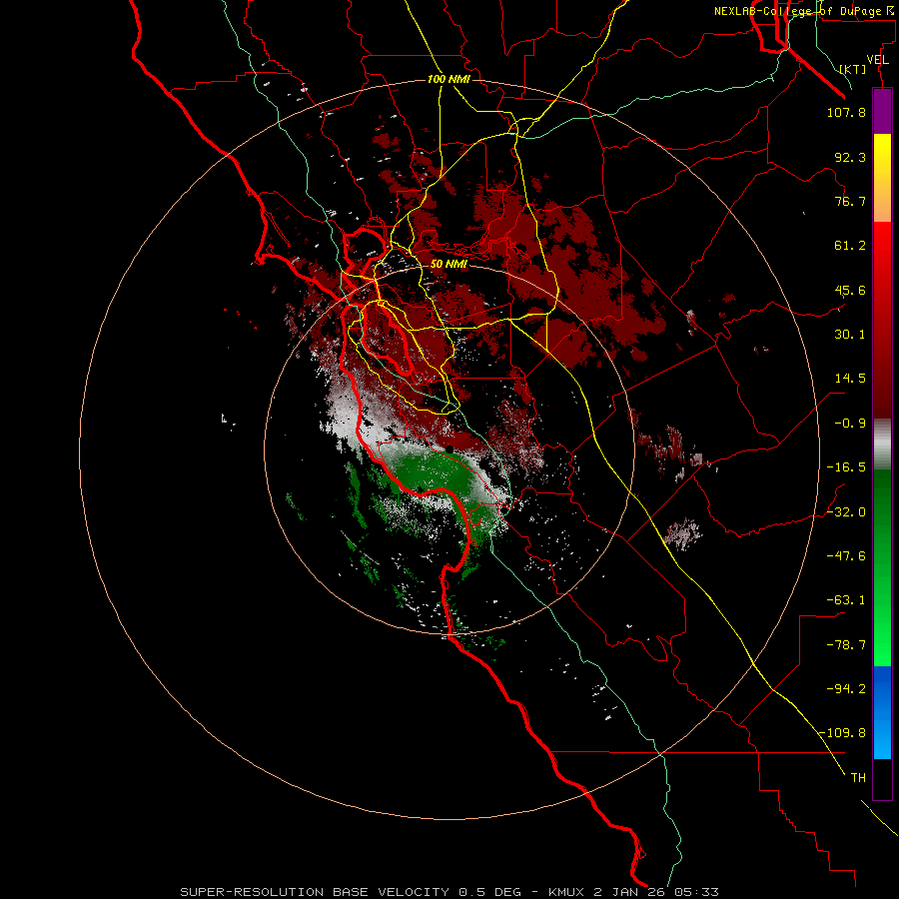This screenshot has width=899, height=899.
Task: Click the '50 NMI' range ring label
Action: pos(449,265)
